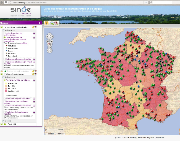Toggle the Fond IGN layer checkbox
The height and width of the screenshot is (141, 180).
pos(2,124)
